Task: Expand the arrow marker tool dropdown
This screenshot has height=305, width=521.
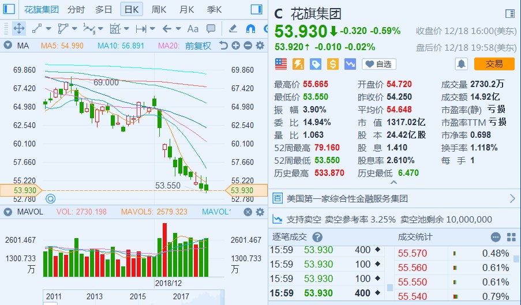Action: 178,29
